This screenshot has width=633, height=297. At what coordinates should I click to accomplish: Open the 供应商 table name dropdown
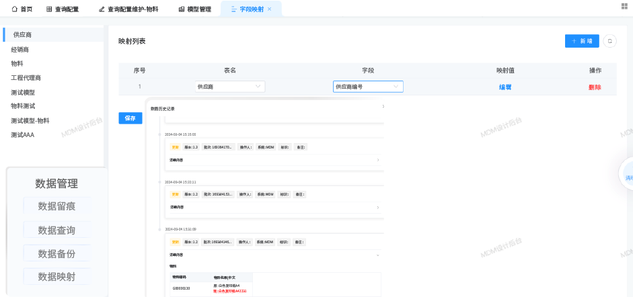click(229, 87)
